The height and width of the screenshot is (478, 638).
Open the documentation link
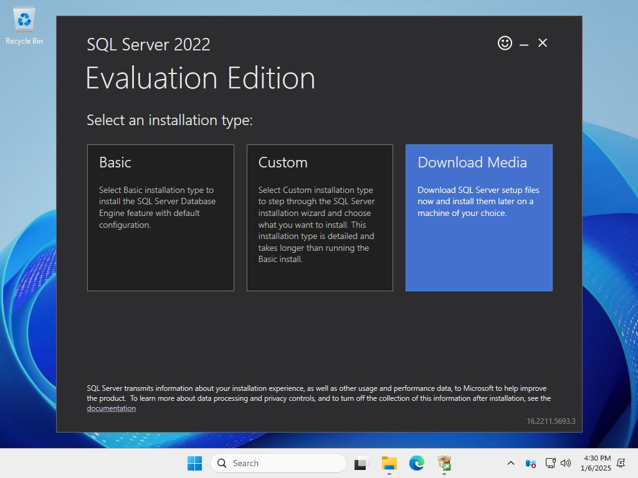[x=111, y=408]
